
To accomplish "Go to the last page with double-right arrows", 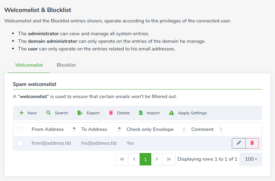I will (169, 159).
